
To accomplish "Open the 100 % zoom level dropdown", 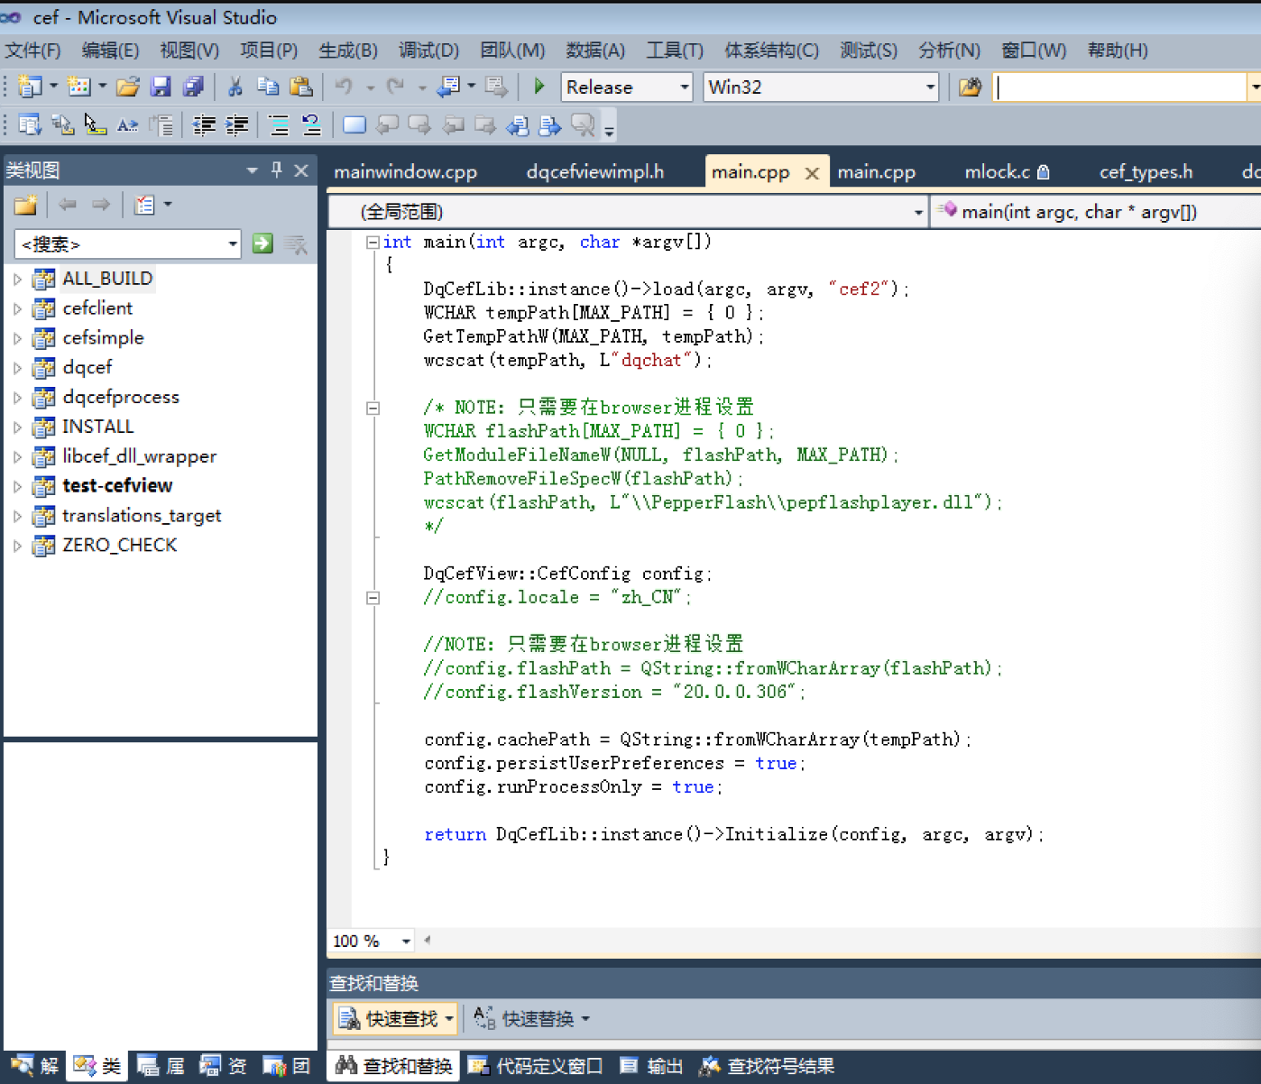I will [406, 941].
